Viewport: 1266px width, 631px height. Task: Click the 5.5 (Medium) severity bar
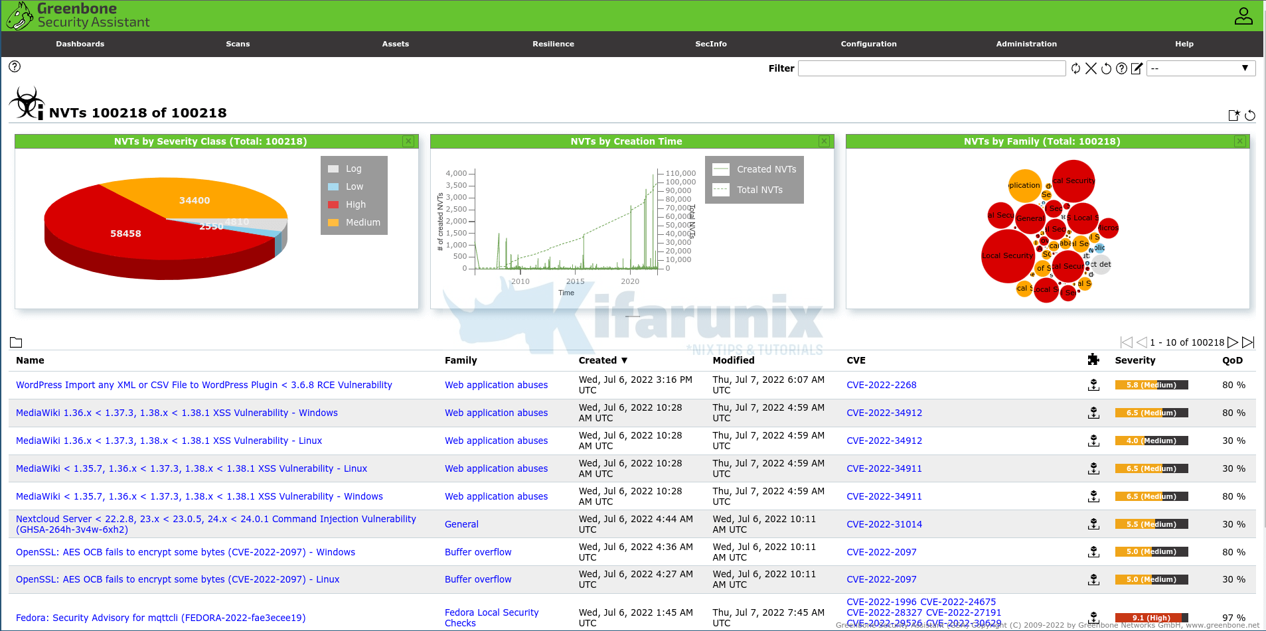pos(1151,524)
